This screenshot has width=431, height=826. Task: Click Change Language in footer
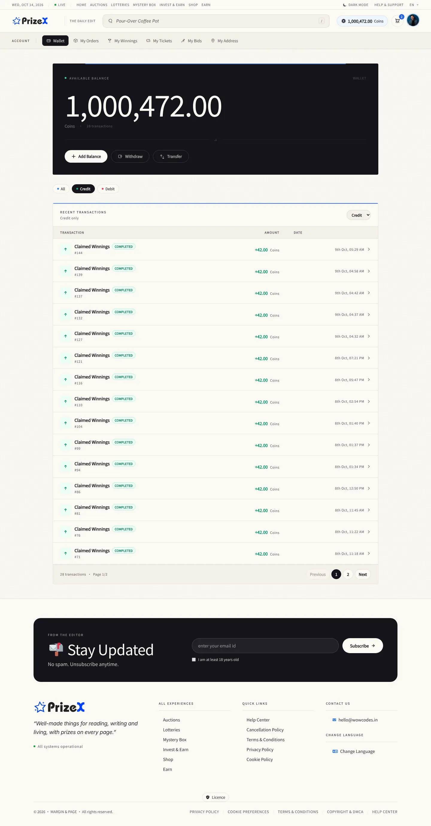(357, 751)
